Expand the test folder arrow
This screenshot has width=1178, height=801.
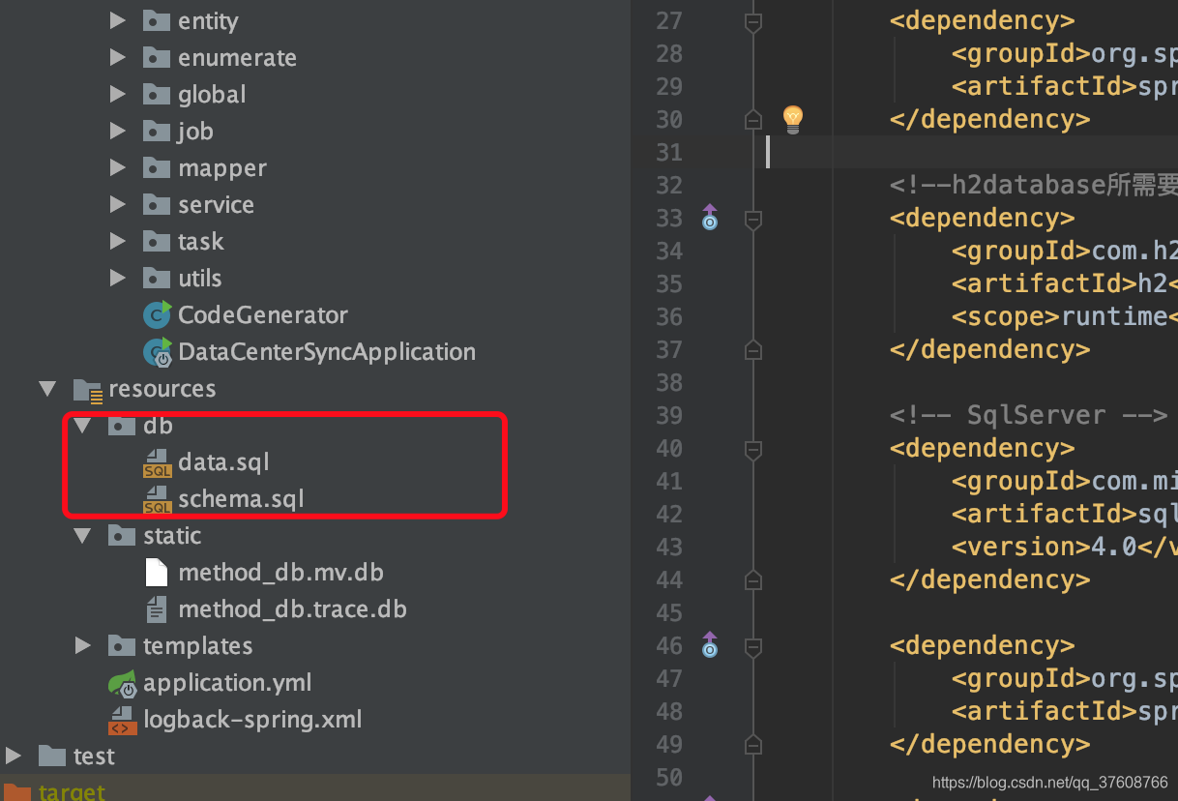[13, 756]
